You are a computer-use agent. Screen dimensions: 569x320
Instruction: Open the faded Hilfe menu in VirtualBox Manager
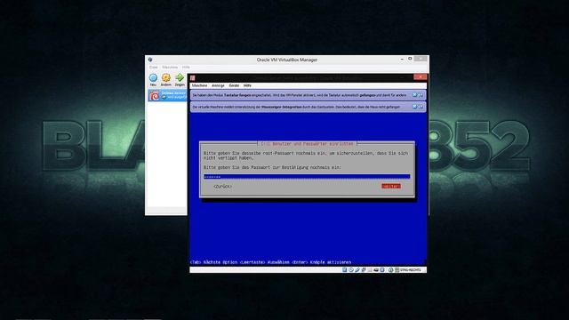click(x=186, y=68)
